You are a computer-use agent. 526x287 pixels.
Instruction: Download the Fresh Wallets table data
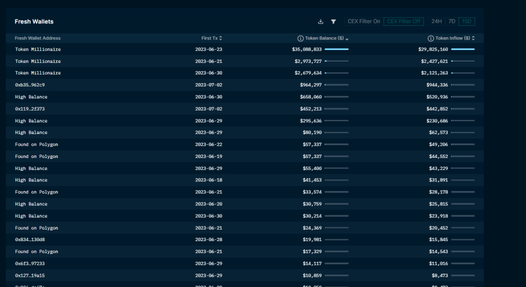pos(320,22)
